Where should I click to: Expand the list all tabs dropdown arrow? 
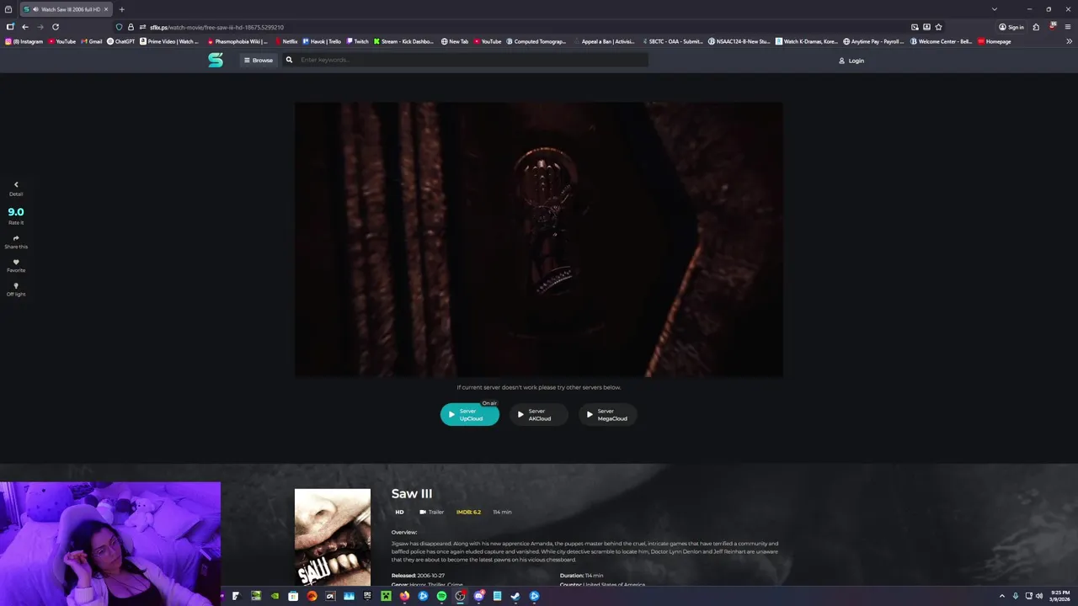[995, 9]
